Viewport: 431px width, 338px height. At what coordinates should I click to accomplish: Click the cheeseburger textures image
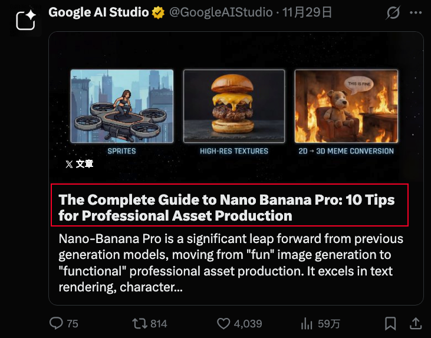click(x=234, y=106)
